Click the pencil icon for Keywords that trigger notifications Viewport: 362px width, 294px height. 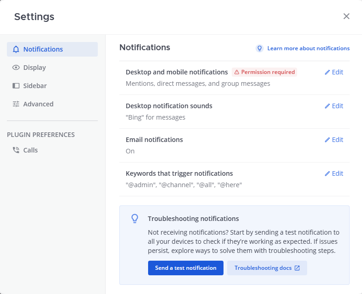click(327, 173)
